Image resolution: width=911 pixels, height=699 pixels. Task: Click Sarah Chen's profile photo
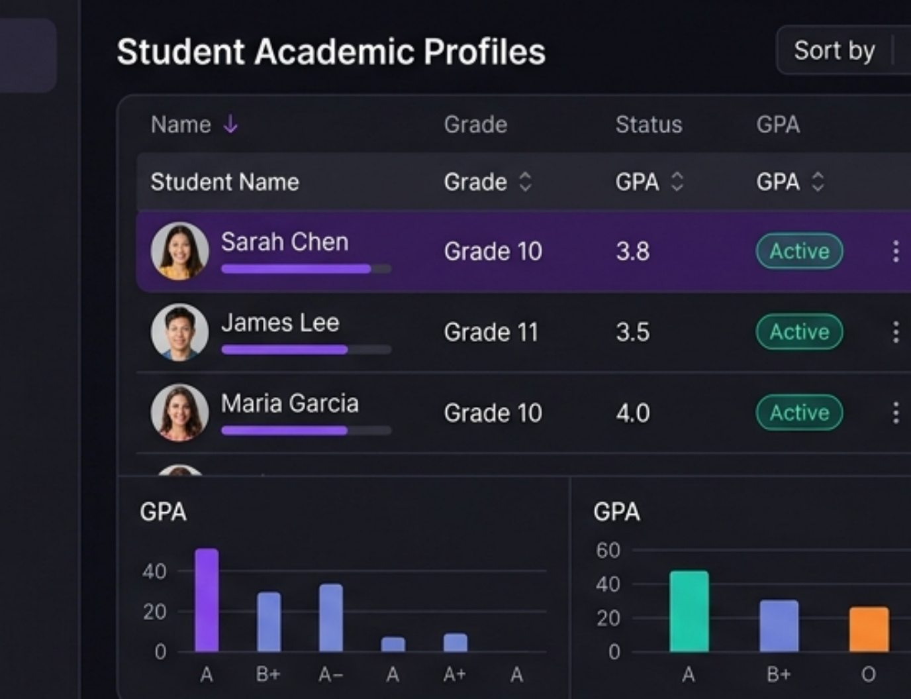click(x=179, y=250)
